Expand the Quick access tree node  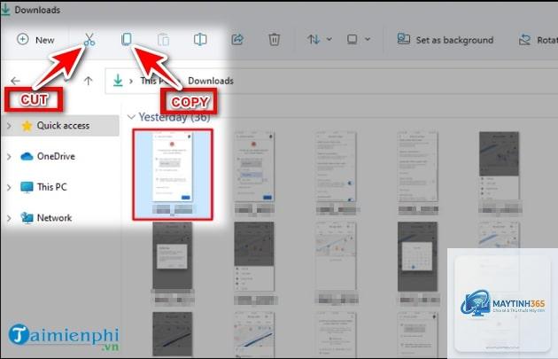[x=9, y=125]
